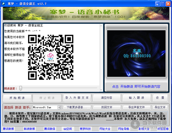172x133 pixels.
Task: Click text area scrollbar down arrow
Action: click(101, 90)
